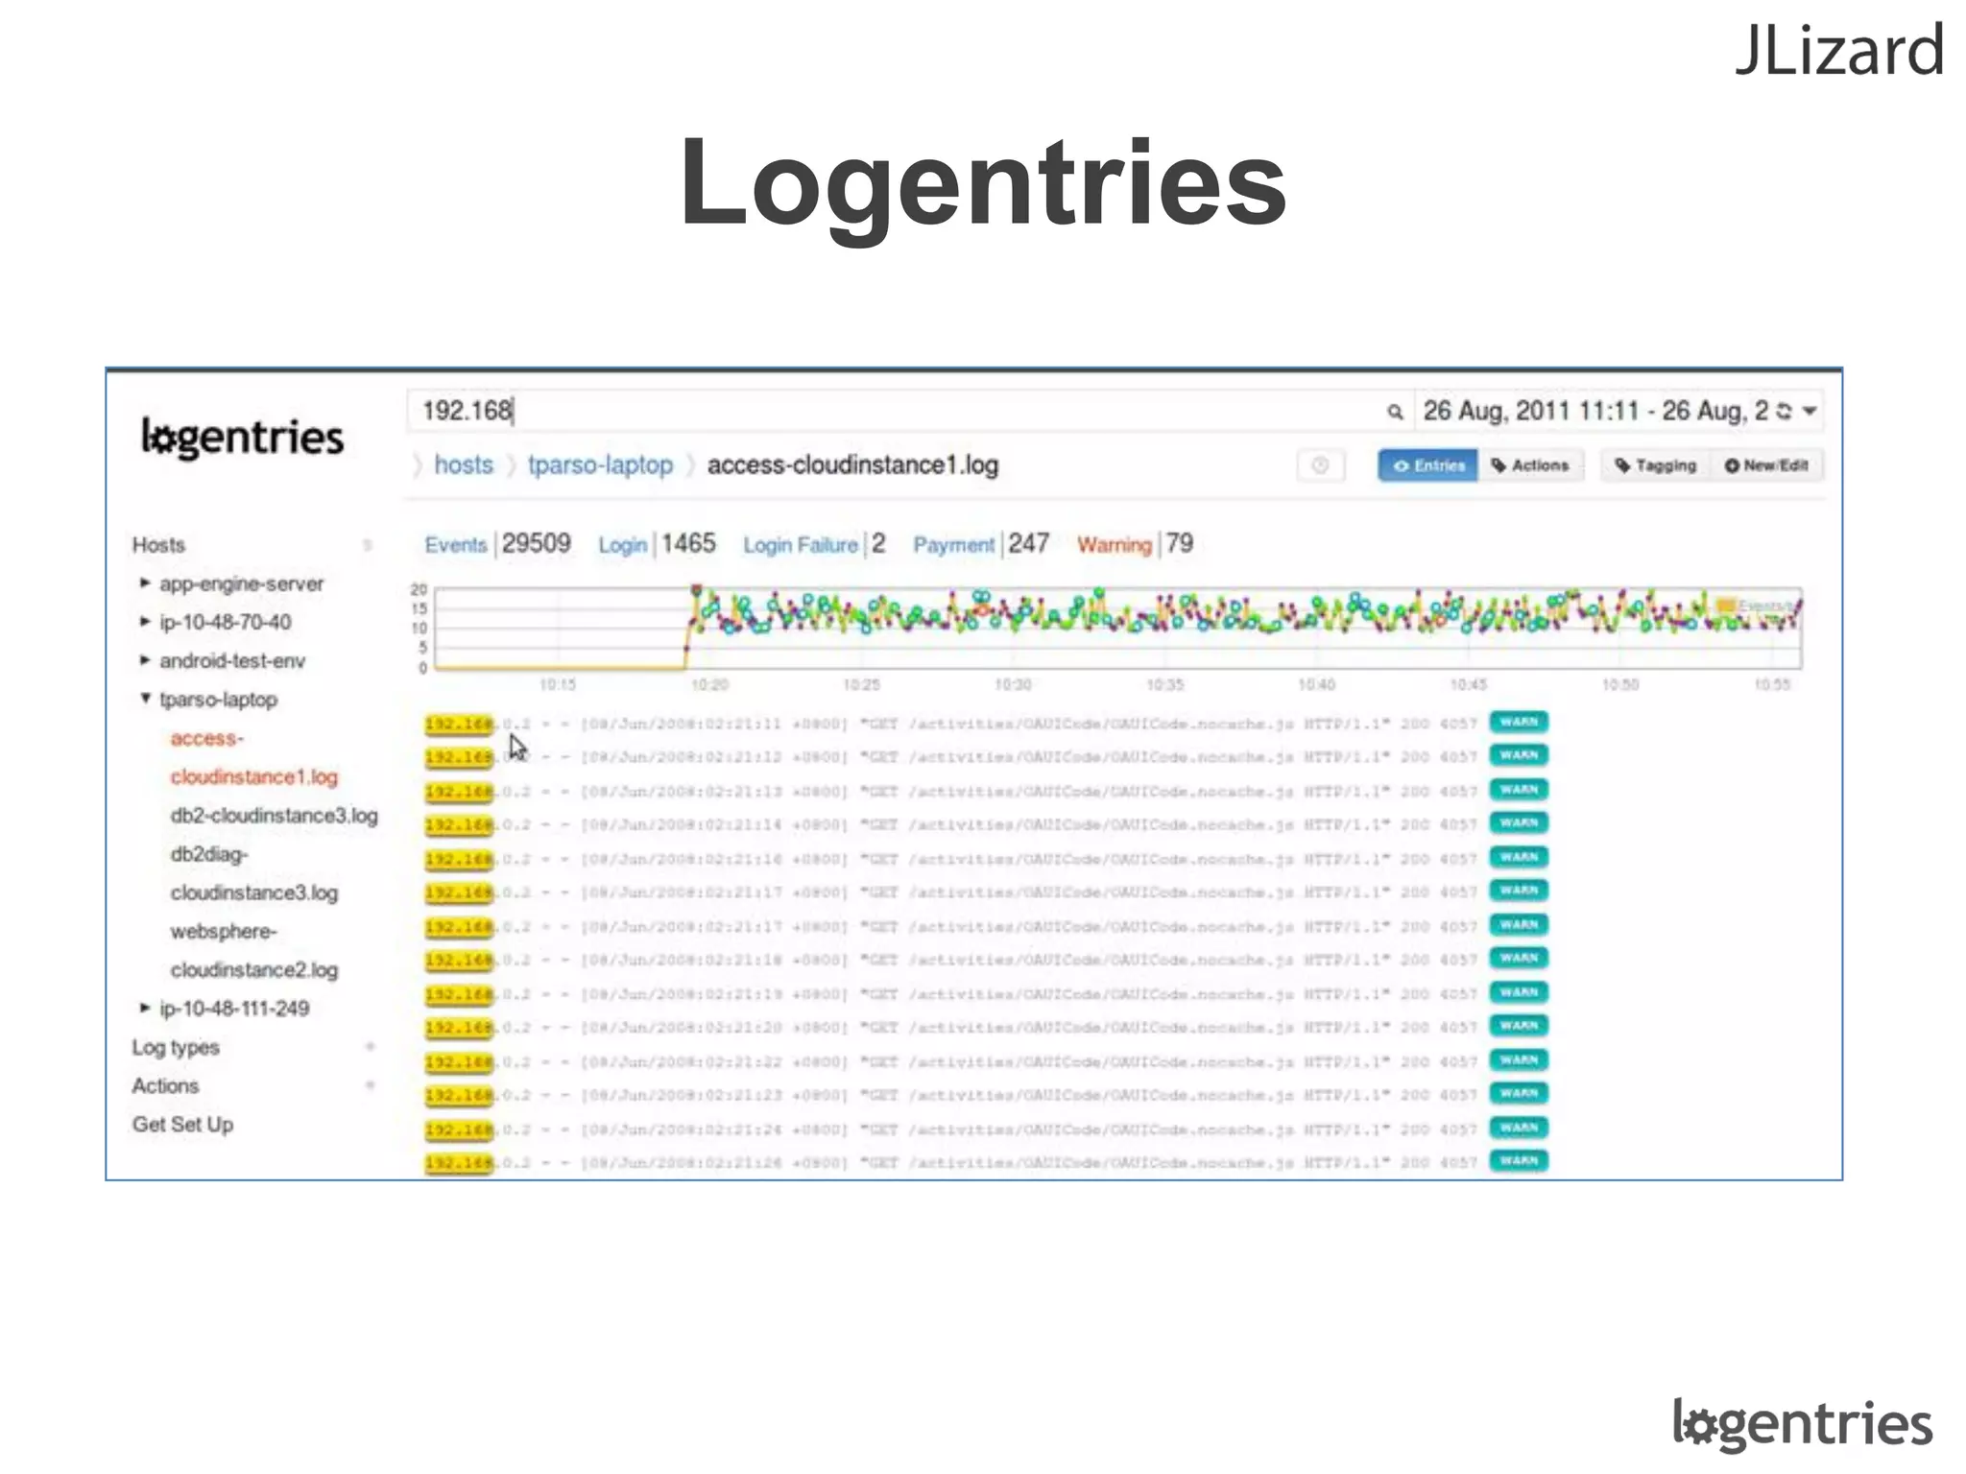Click the 10:30 label on graph axis

pos(1013,684)
